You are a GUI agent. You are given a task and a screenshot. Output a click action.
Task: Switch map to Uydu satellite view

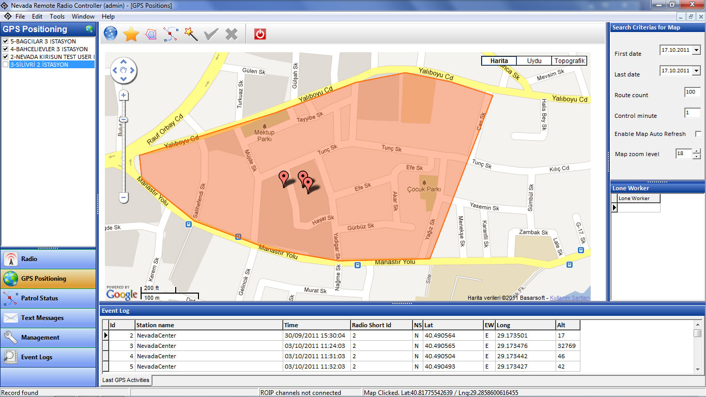click(534, 60)
